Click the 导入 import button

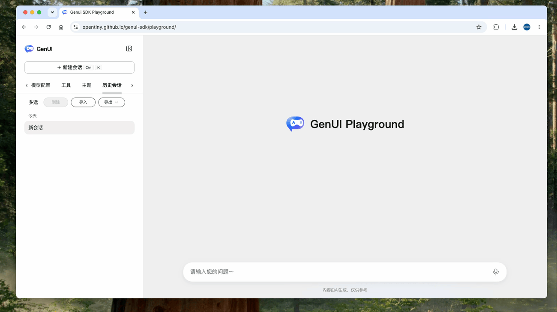pos(83,102)
